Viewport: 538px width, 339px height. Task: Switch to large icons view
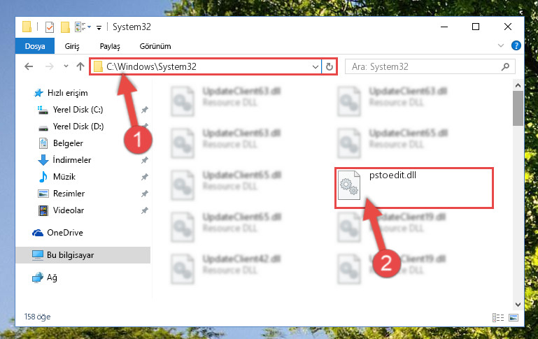point(514,318)
